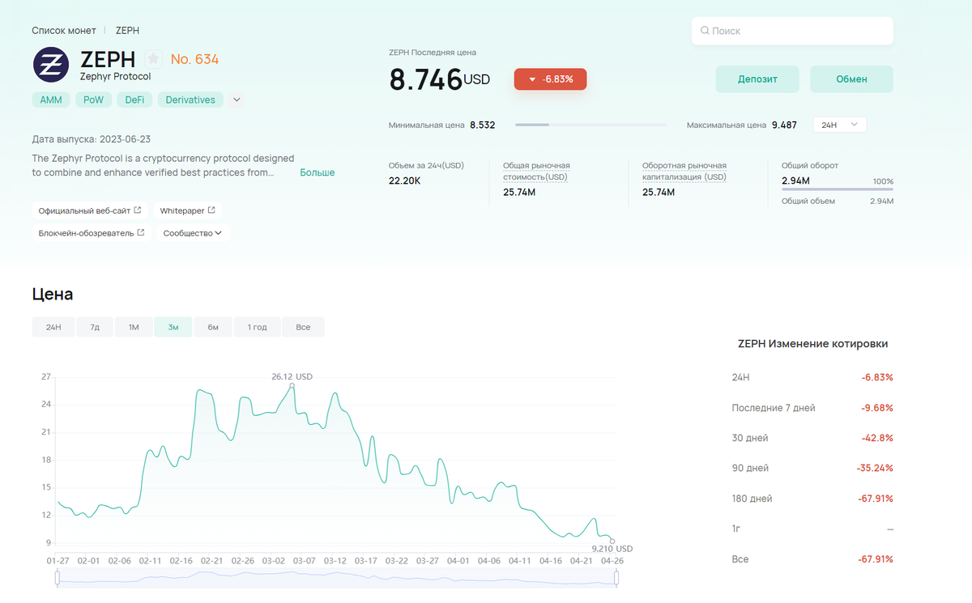The image size is (972, 603).
Task: Click the chart range navigator strip
Action: 337,578
